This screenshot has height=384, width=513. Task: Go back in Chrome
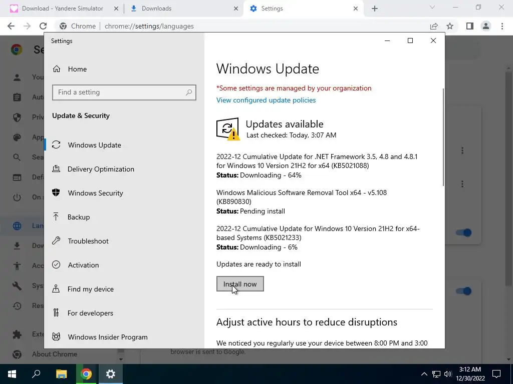(x=11, y=26)
